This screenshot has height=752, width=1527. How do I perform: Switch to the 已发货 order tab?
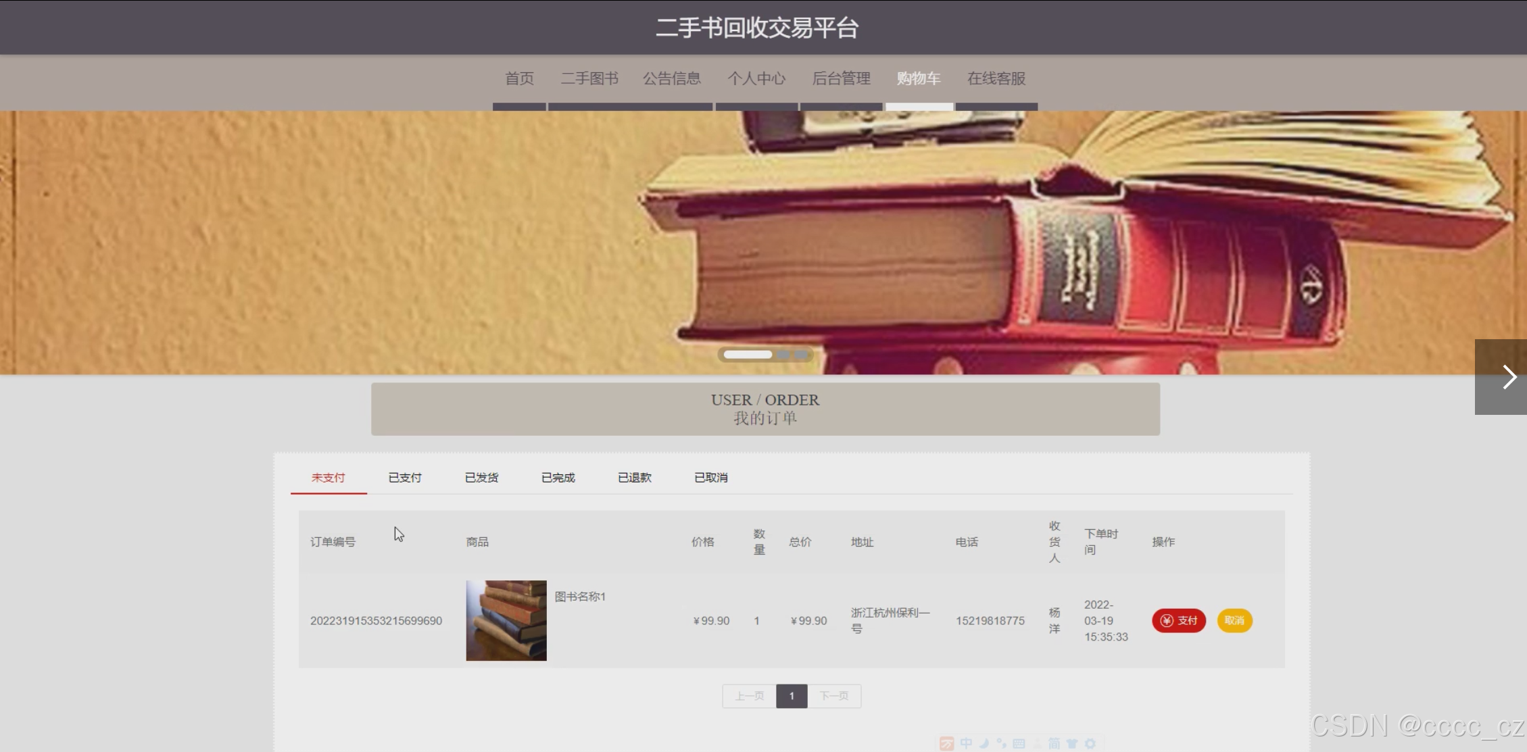481,478
